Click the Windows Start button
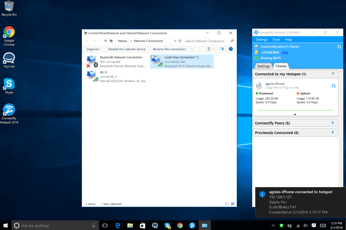346x230 pixels. click(6, 226)
